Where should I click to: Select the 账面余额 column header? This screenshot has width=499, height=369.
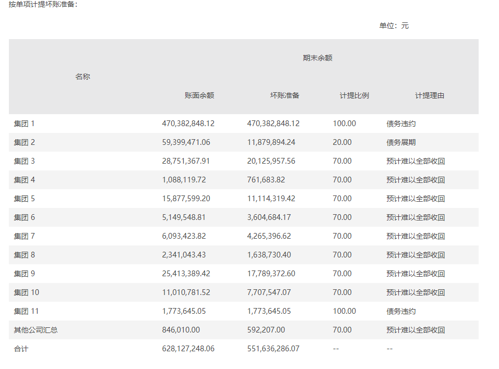tap(199, 95)
